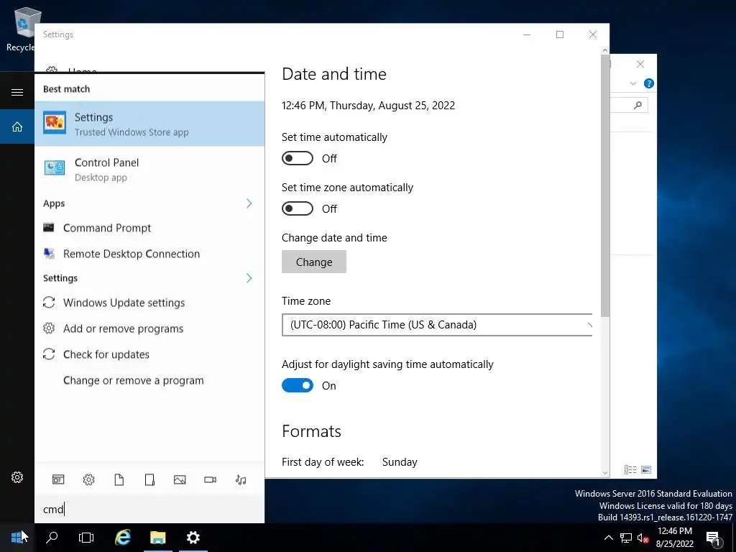This screenshot has height=552, width=736.
Task: Select Check for updates result
Action: (149, 354)
